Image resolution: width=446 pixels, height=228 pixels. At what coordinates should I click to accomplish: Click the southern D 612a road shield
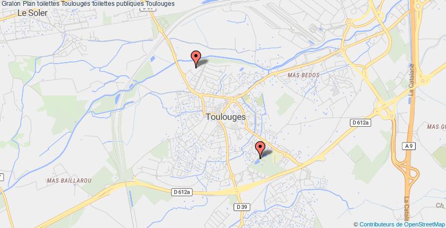(x=182, y=192)
